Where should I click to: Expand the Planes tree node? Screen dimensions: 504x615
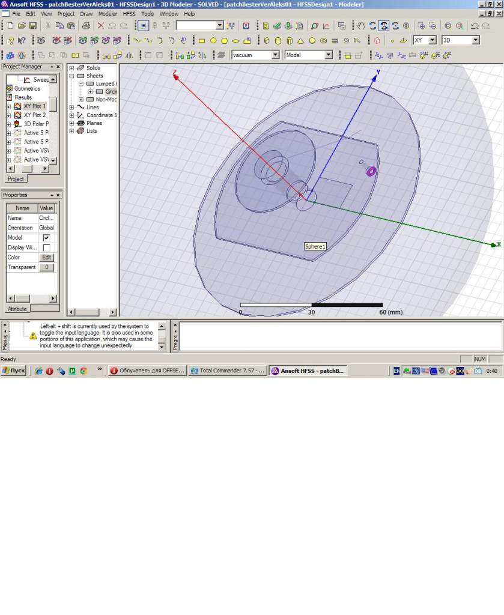(x=71, y=123)
